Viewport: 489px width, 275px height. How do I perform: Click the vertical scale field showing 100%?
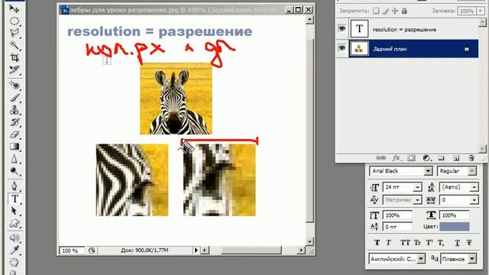(397, 215)
